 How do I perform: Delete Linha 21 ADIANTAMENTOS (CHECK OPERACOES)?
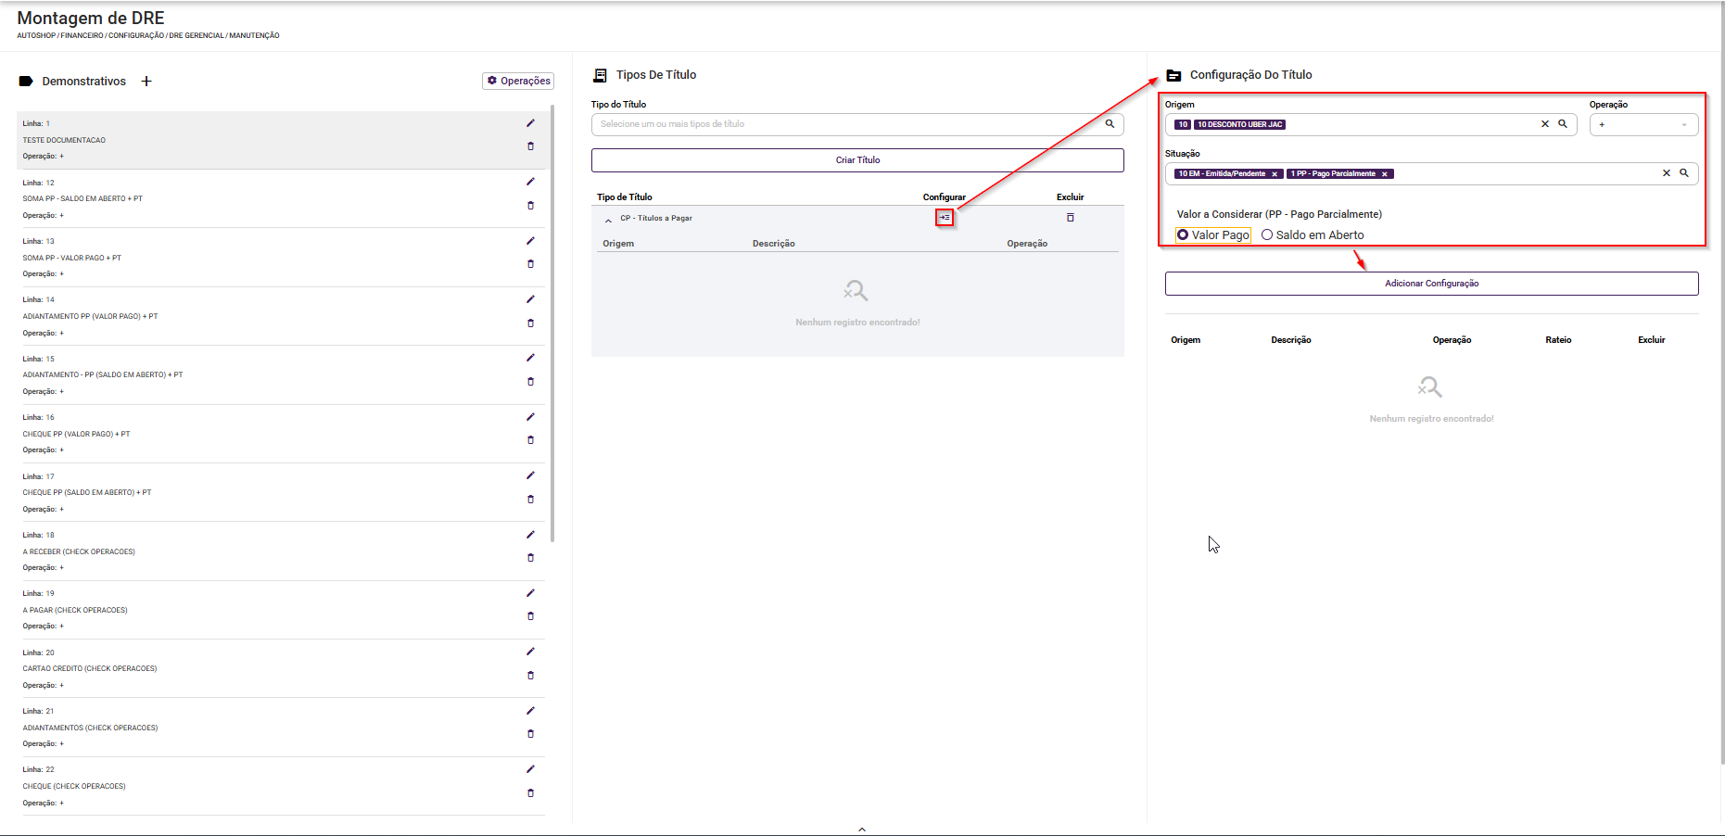[x=530, y=734]
